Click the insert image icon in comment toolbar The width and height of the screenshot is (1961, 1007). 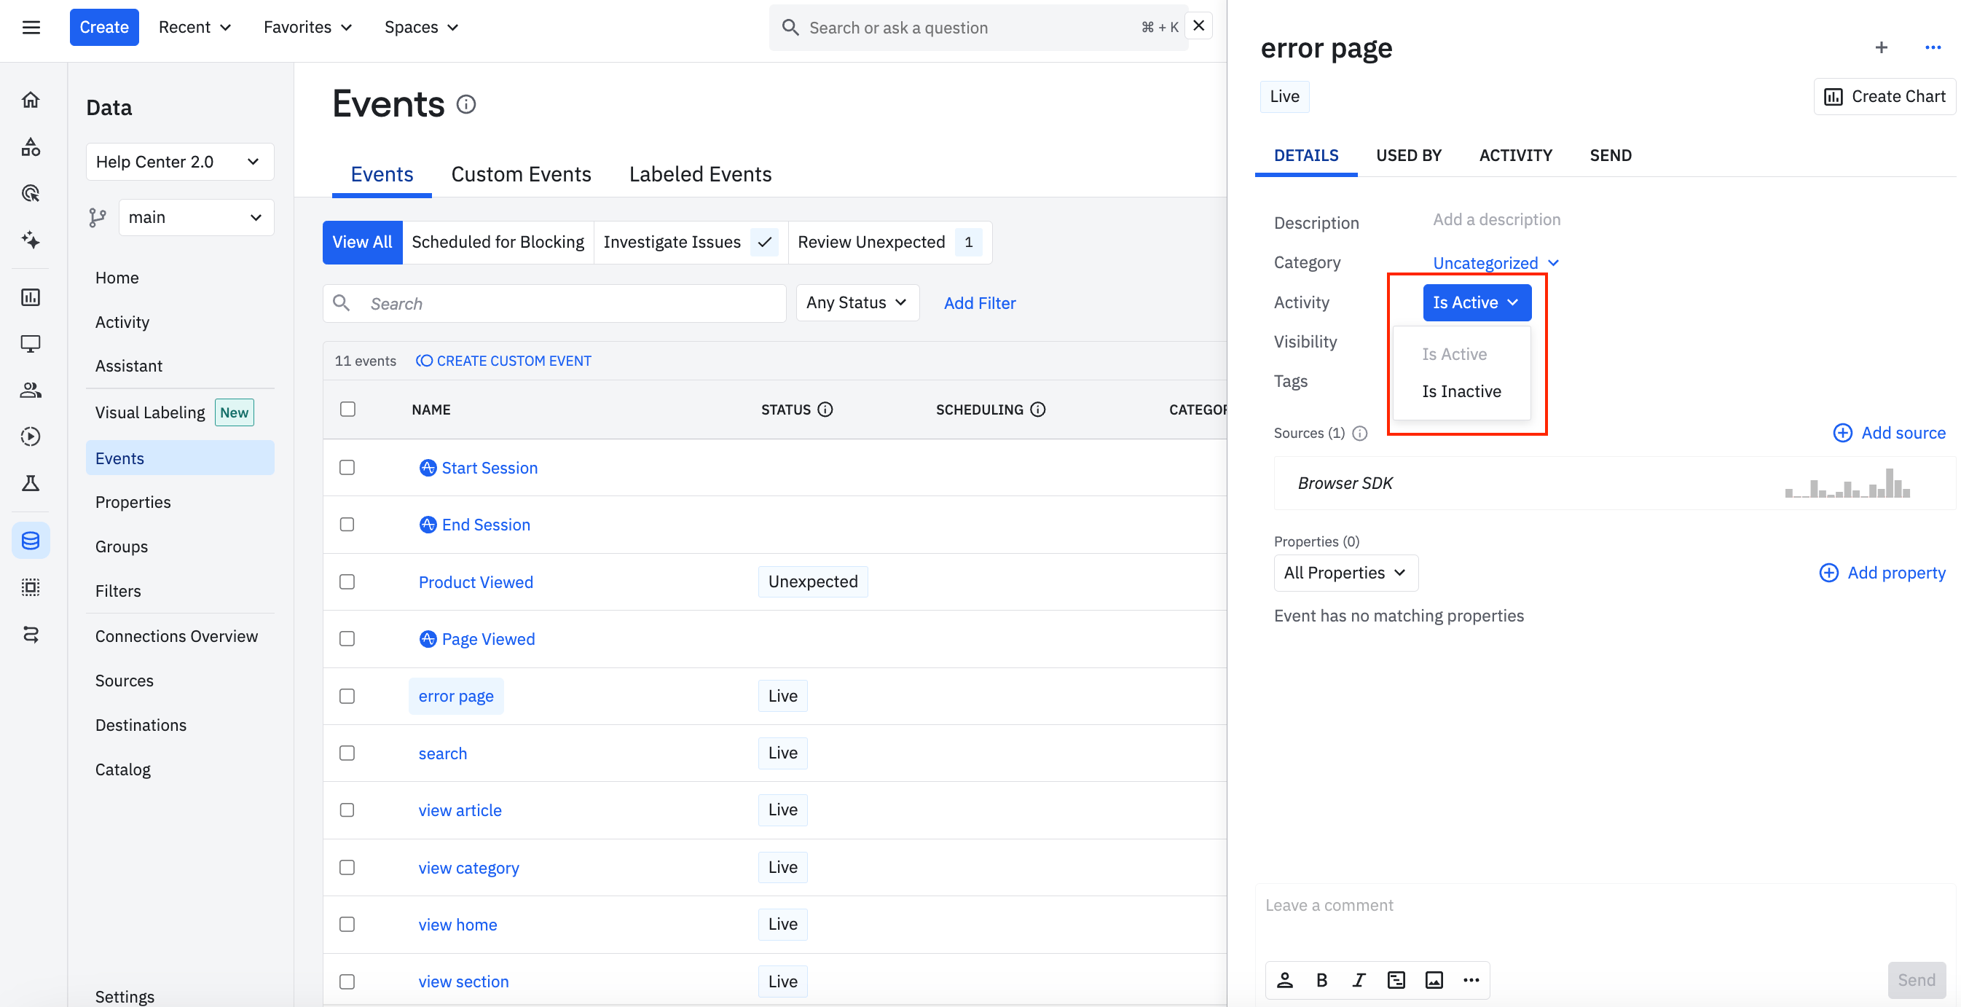(1434, 979)
